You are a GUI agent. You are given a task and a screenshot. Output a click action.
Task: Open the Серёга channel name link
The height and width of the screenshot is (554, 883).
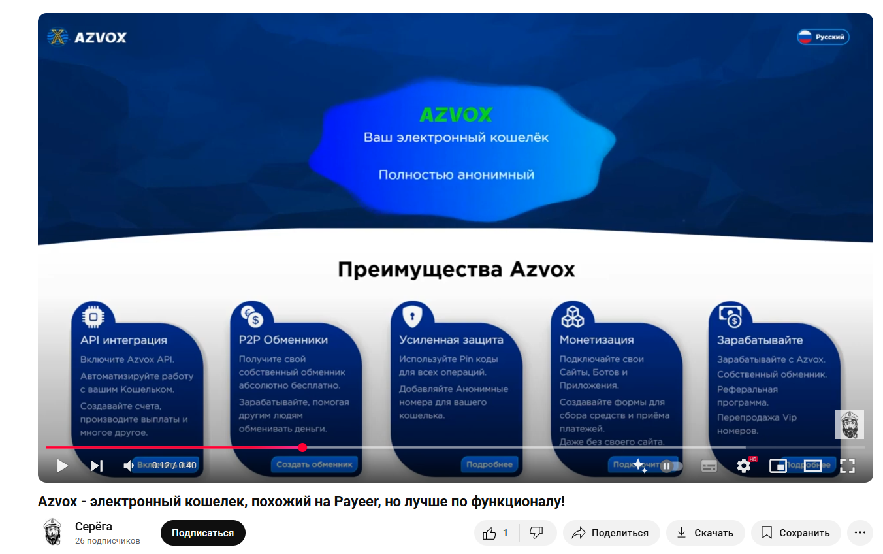tap(93, 527)
